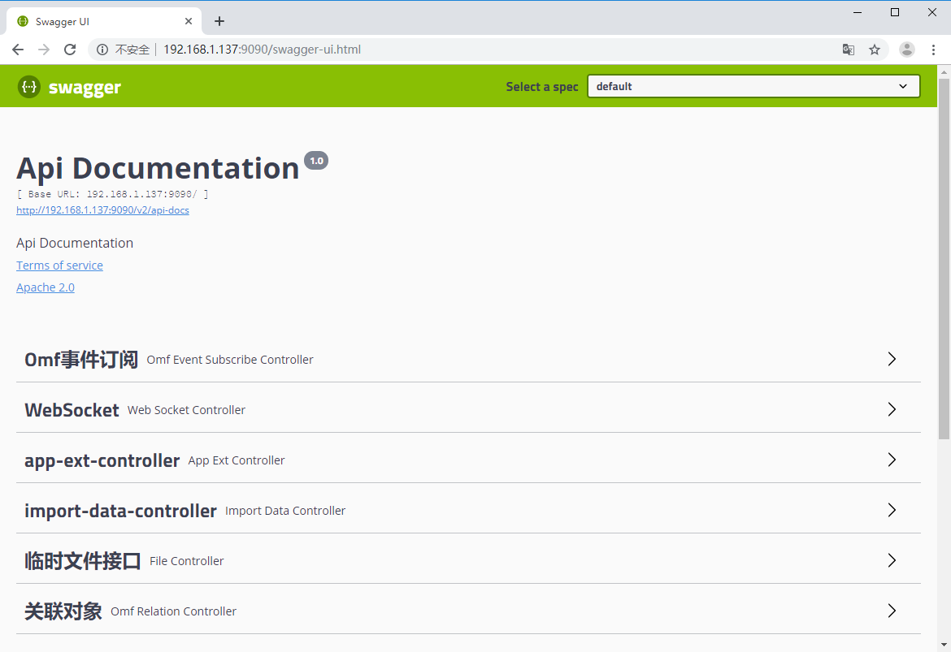Expand Omf事件订阅 chevron
The image size is (951, 652).
click(892, 359)
